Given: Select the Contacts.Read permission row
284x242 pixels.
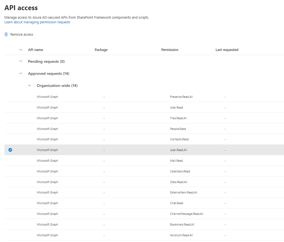Looking at the screenshot, I should pos(144,139).
